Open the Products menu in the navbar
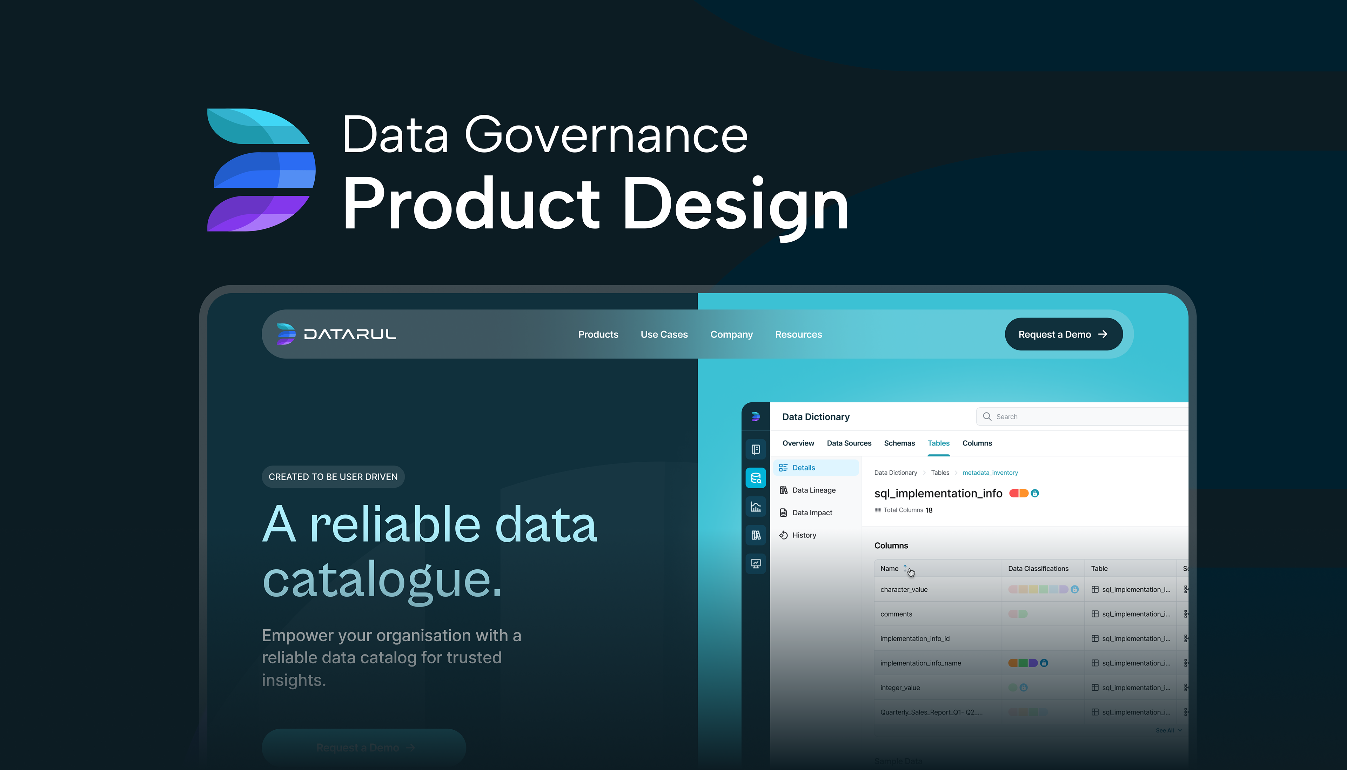This screenshot has height=770, width=1347. [598, 334]
